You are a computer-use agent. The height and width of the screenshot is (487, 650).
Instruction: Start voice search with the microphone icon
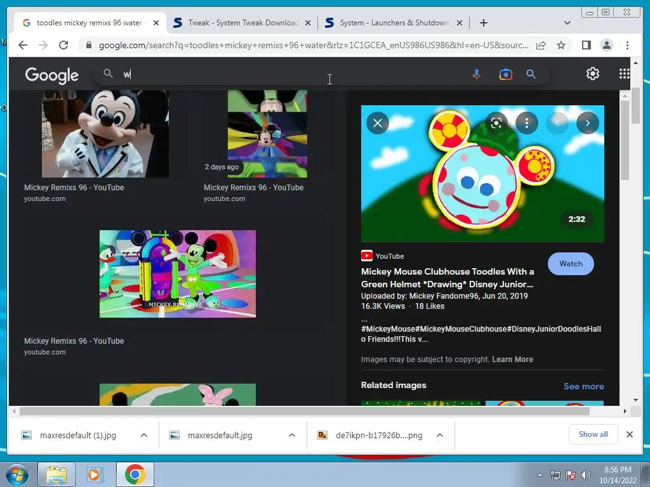[477, 74]
